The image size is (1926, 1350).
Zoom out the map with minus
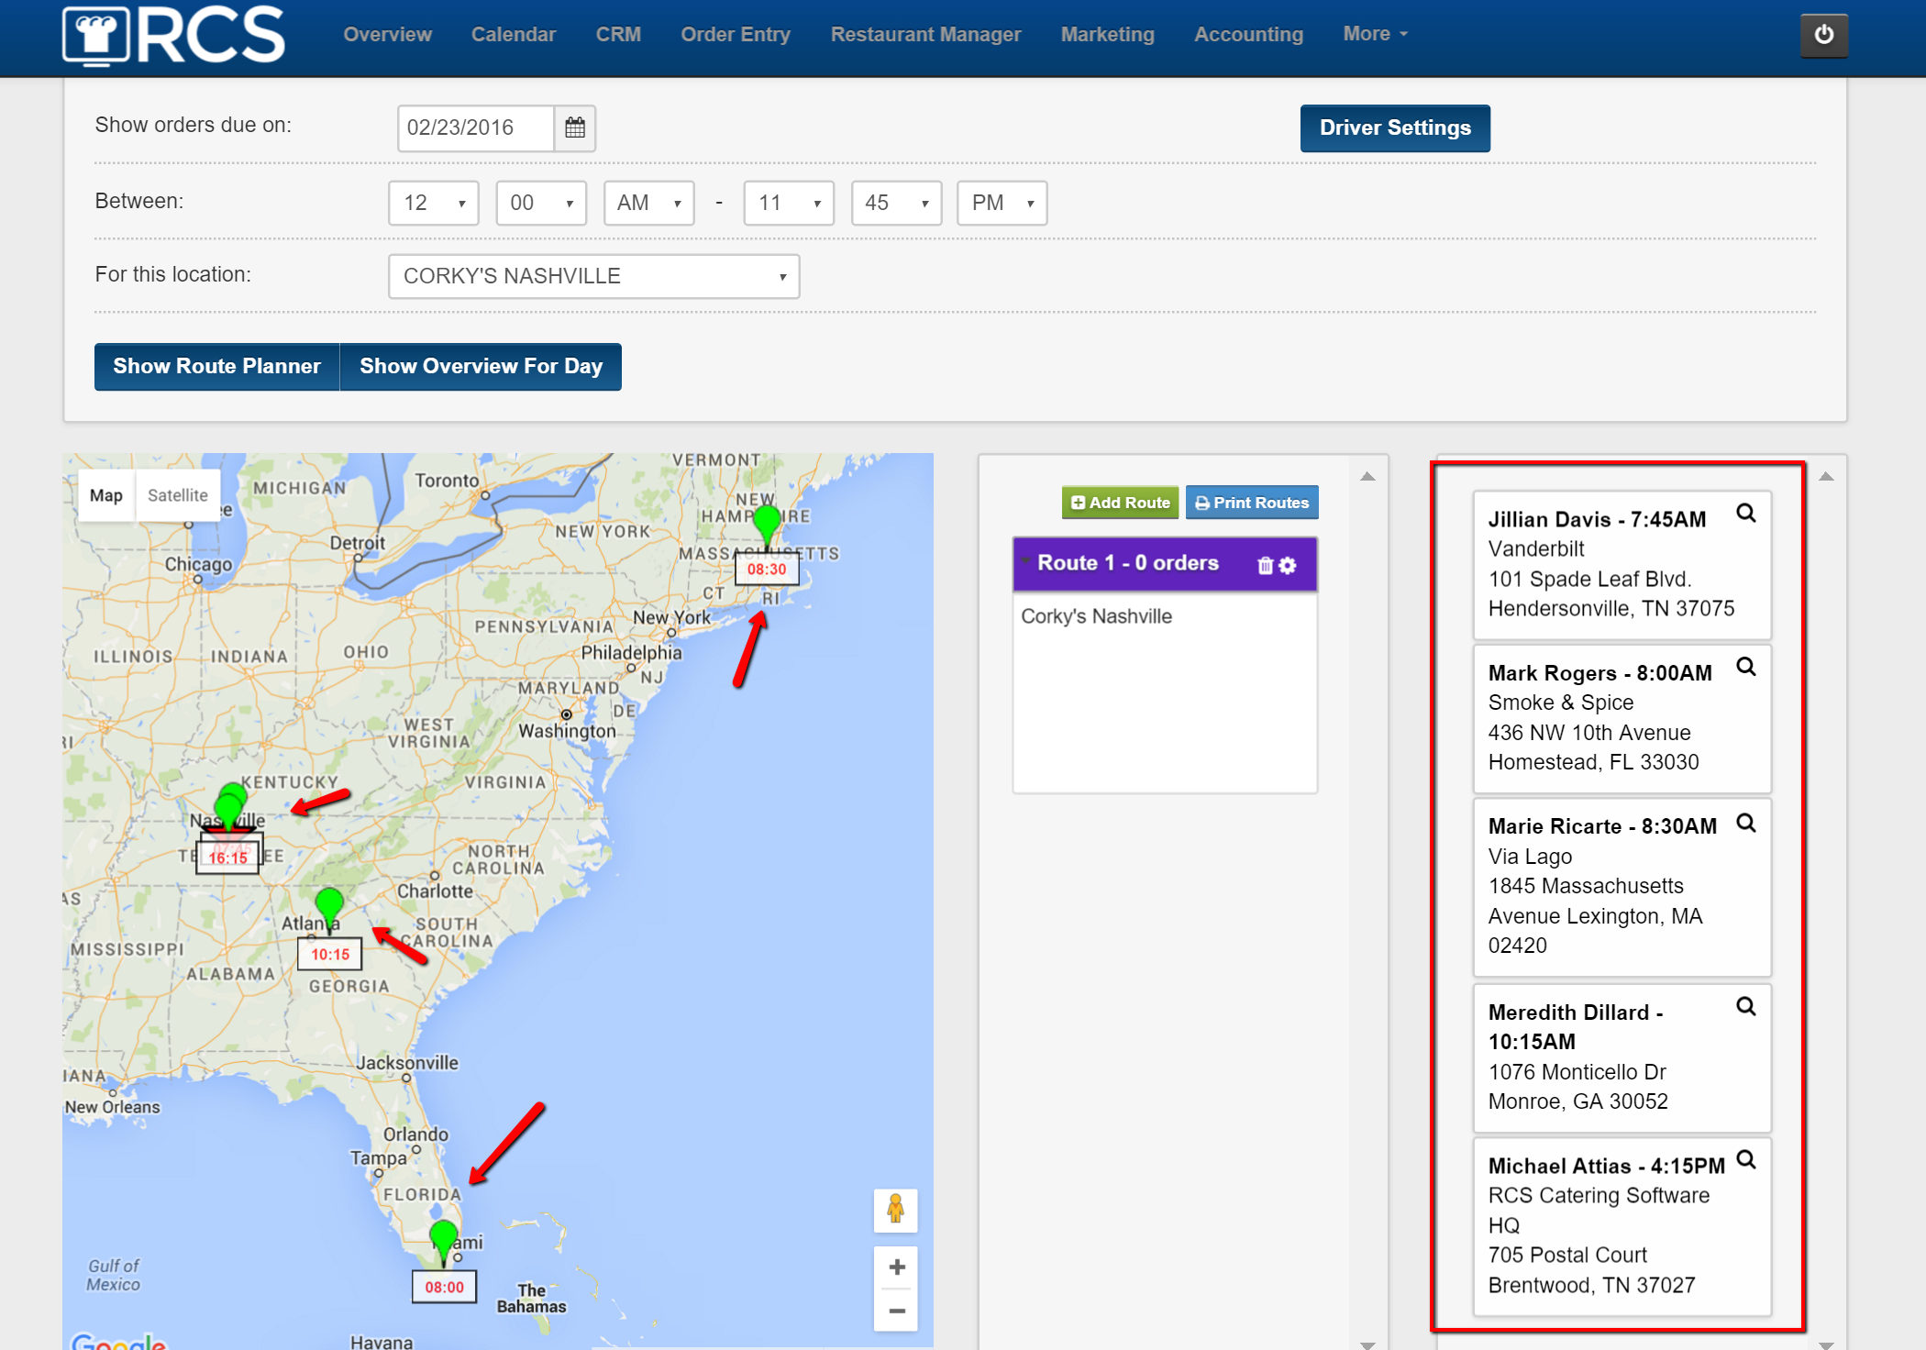click(896, 1311)
